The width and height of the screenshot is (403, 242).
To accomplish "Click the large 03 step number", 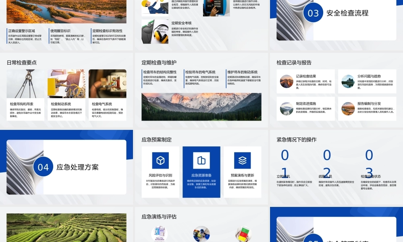I will (369, 164).
